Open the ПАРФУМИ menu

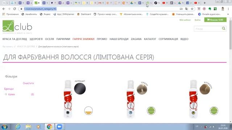63,39
